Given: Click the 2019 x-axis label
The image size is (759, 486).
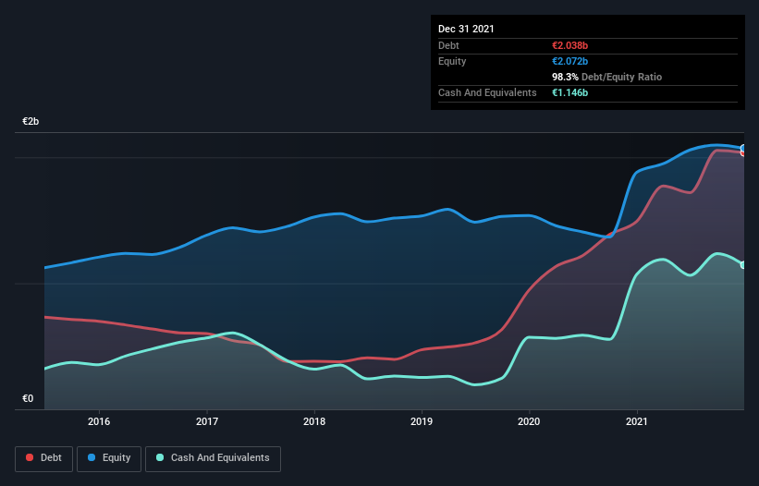Looking at the screenshot, I should tap(422, 421).
